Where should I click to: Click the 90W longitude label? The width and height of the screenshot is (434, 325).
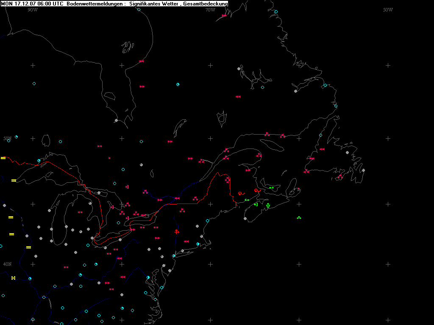(x=33, y=9)
